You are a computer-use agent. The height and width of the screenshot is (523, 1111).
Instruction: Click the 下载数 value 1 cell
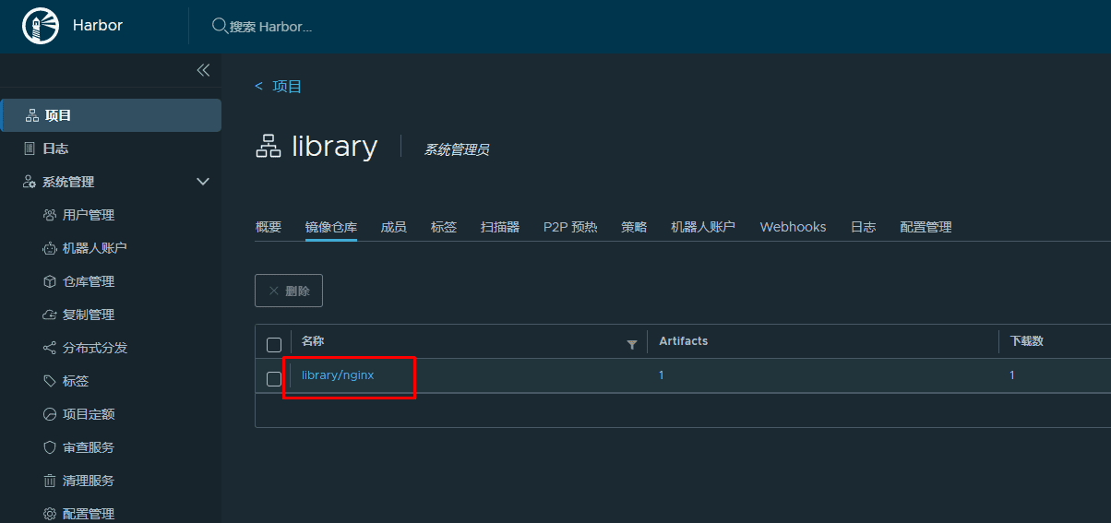pos(1012,375)
